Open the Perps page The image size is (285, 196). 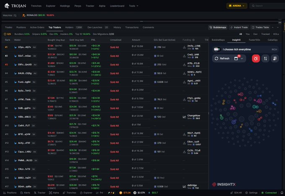pos(78,6)
